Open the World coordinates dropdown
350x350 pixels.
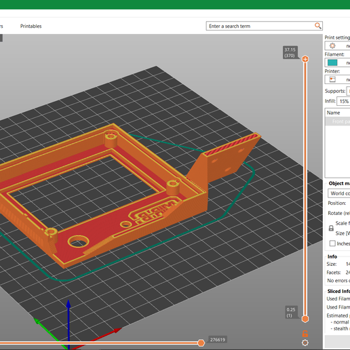coord(339,193)
